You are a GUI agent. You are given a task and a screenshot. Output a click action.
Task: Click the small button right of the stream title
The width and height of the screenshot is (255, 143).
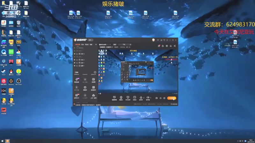115,44
